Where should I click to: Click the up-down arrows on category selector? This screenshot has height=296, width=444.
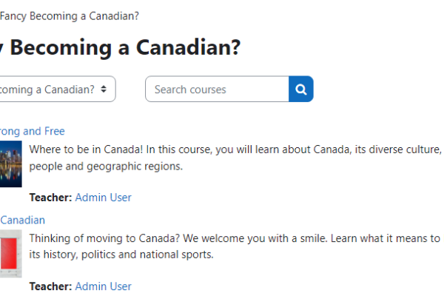pos(104,90)
